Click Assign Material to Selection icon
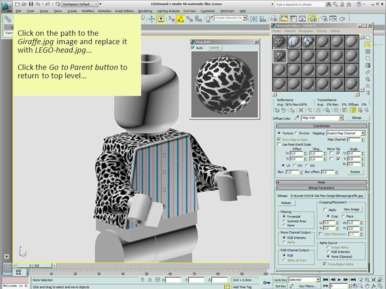 point(292,110)
